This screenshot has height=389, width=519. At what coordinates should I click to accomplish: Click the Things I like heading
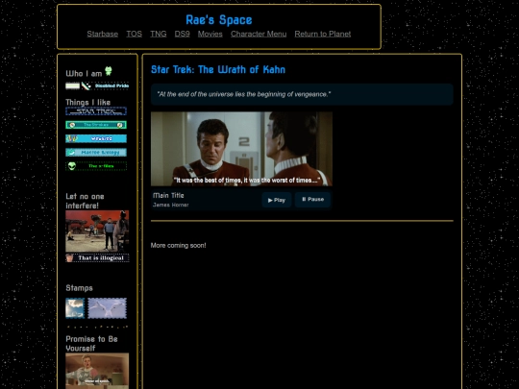pyautogui.click(x=88, y=102)
